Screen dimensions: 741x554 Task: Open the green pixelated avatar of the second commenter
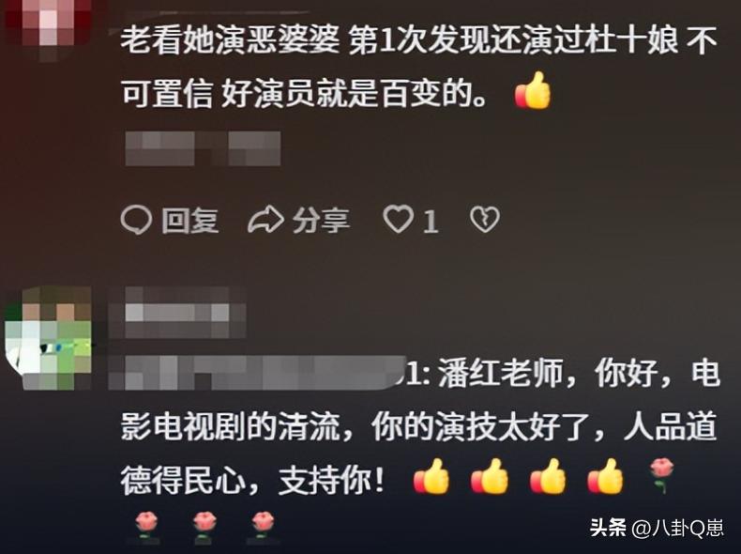pos(48,338)
